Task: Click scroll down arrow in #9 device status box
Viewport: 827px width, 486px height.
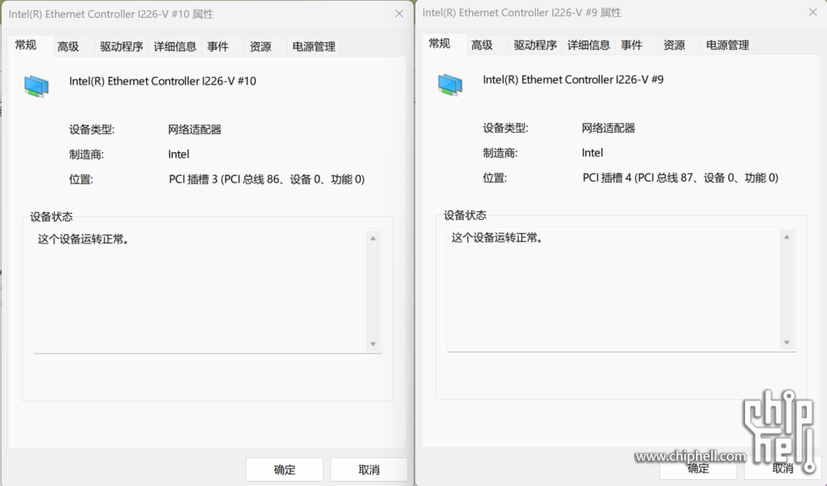Action: click(x=786, y=342)
